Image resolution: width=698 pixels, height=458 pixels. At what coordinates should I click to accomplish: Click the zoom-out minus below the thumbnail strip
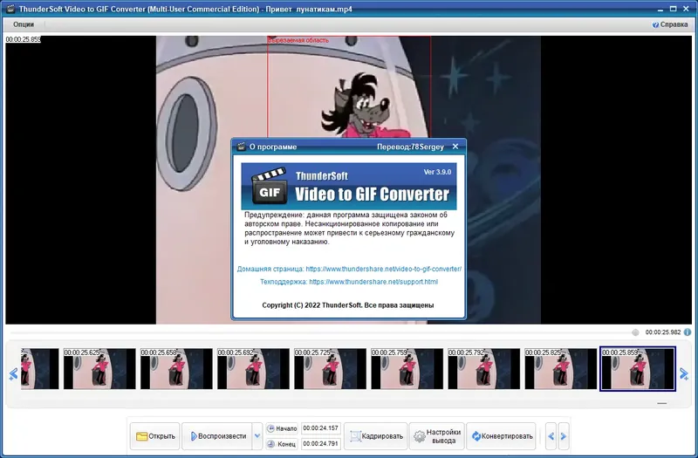click(x=662, y=403)
